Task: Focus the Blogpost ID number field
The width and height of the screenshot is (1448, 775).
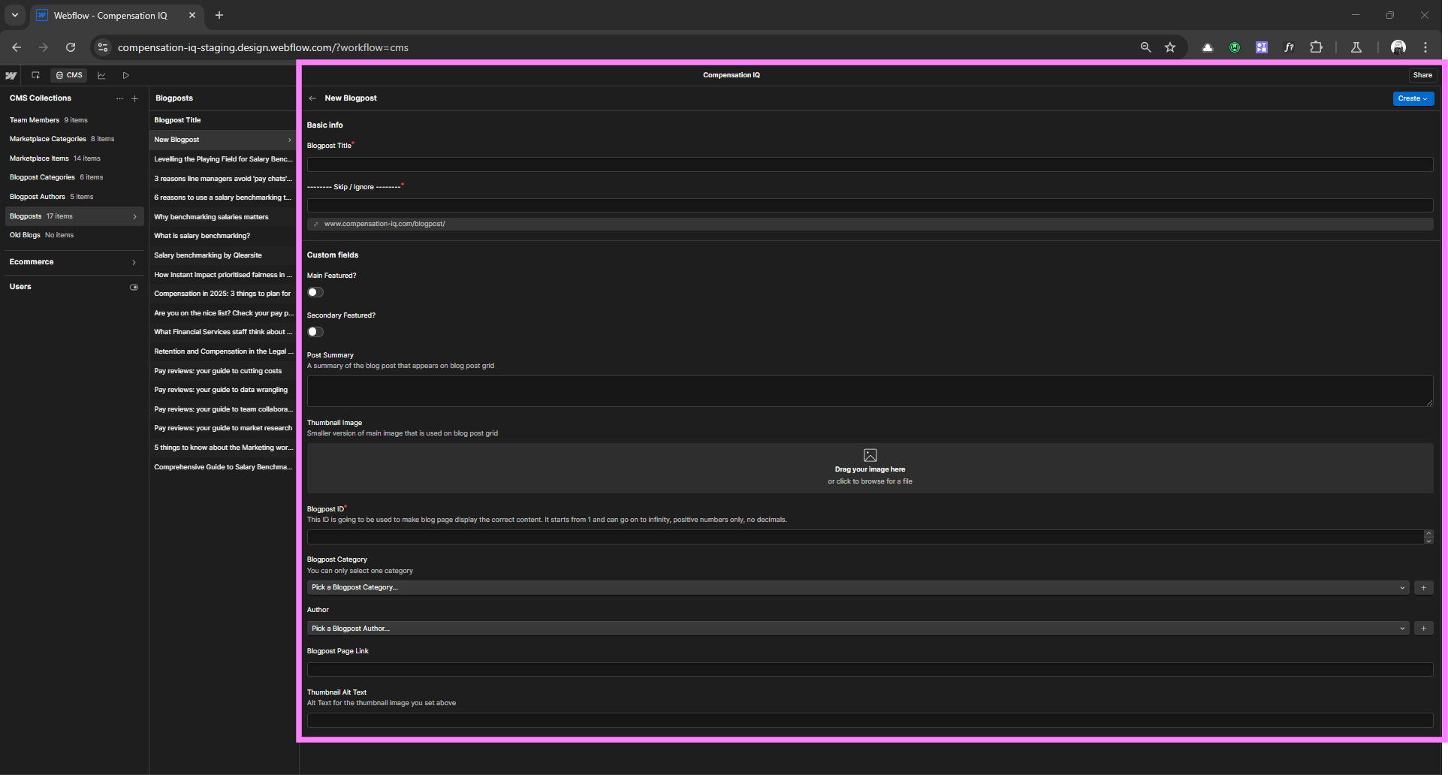Action: [x=865, y=537]
